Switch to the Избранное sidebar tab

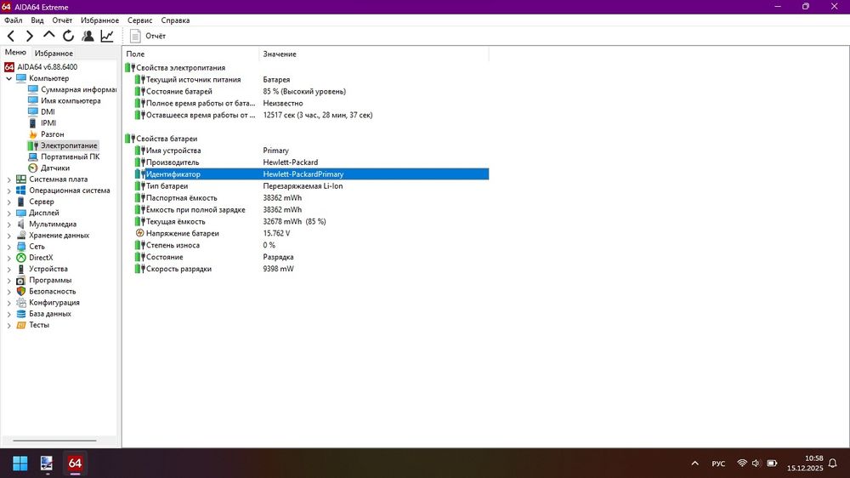point(54,54)
